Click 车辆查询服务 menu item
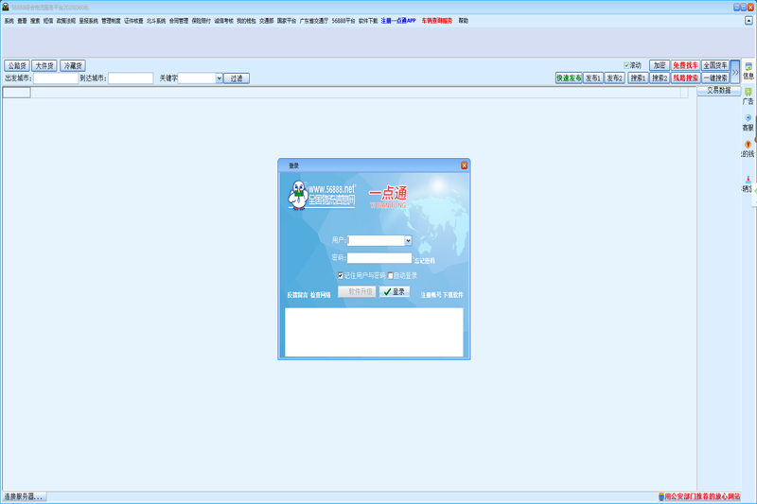This screenshot has width=757, height=504. [x=437, y=21]
